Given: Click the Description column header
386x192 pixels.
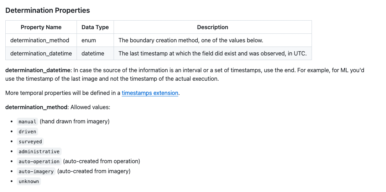Looking at the screenshot, I should pyautogui.click(x=213, y=27).
